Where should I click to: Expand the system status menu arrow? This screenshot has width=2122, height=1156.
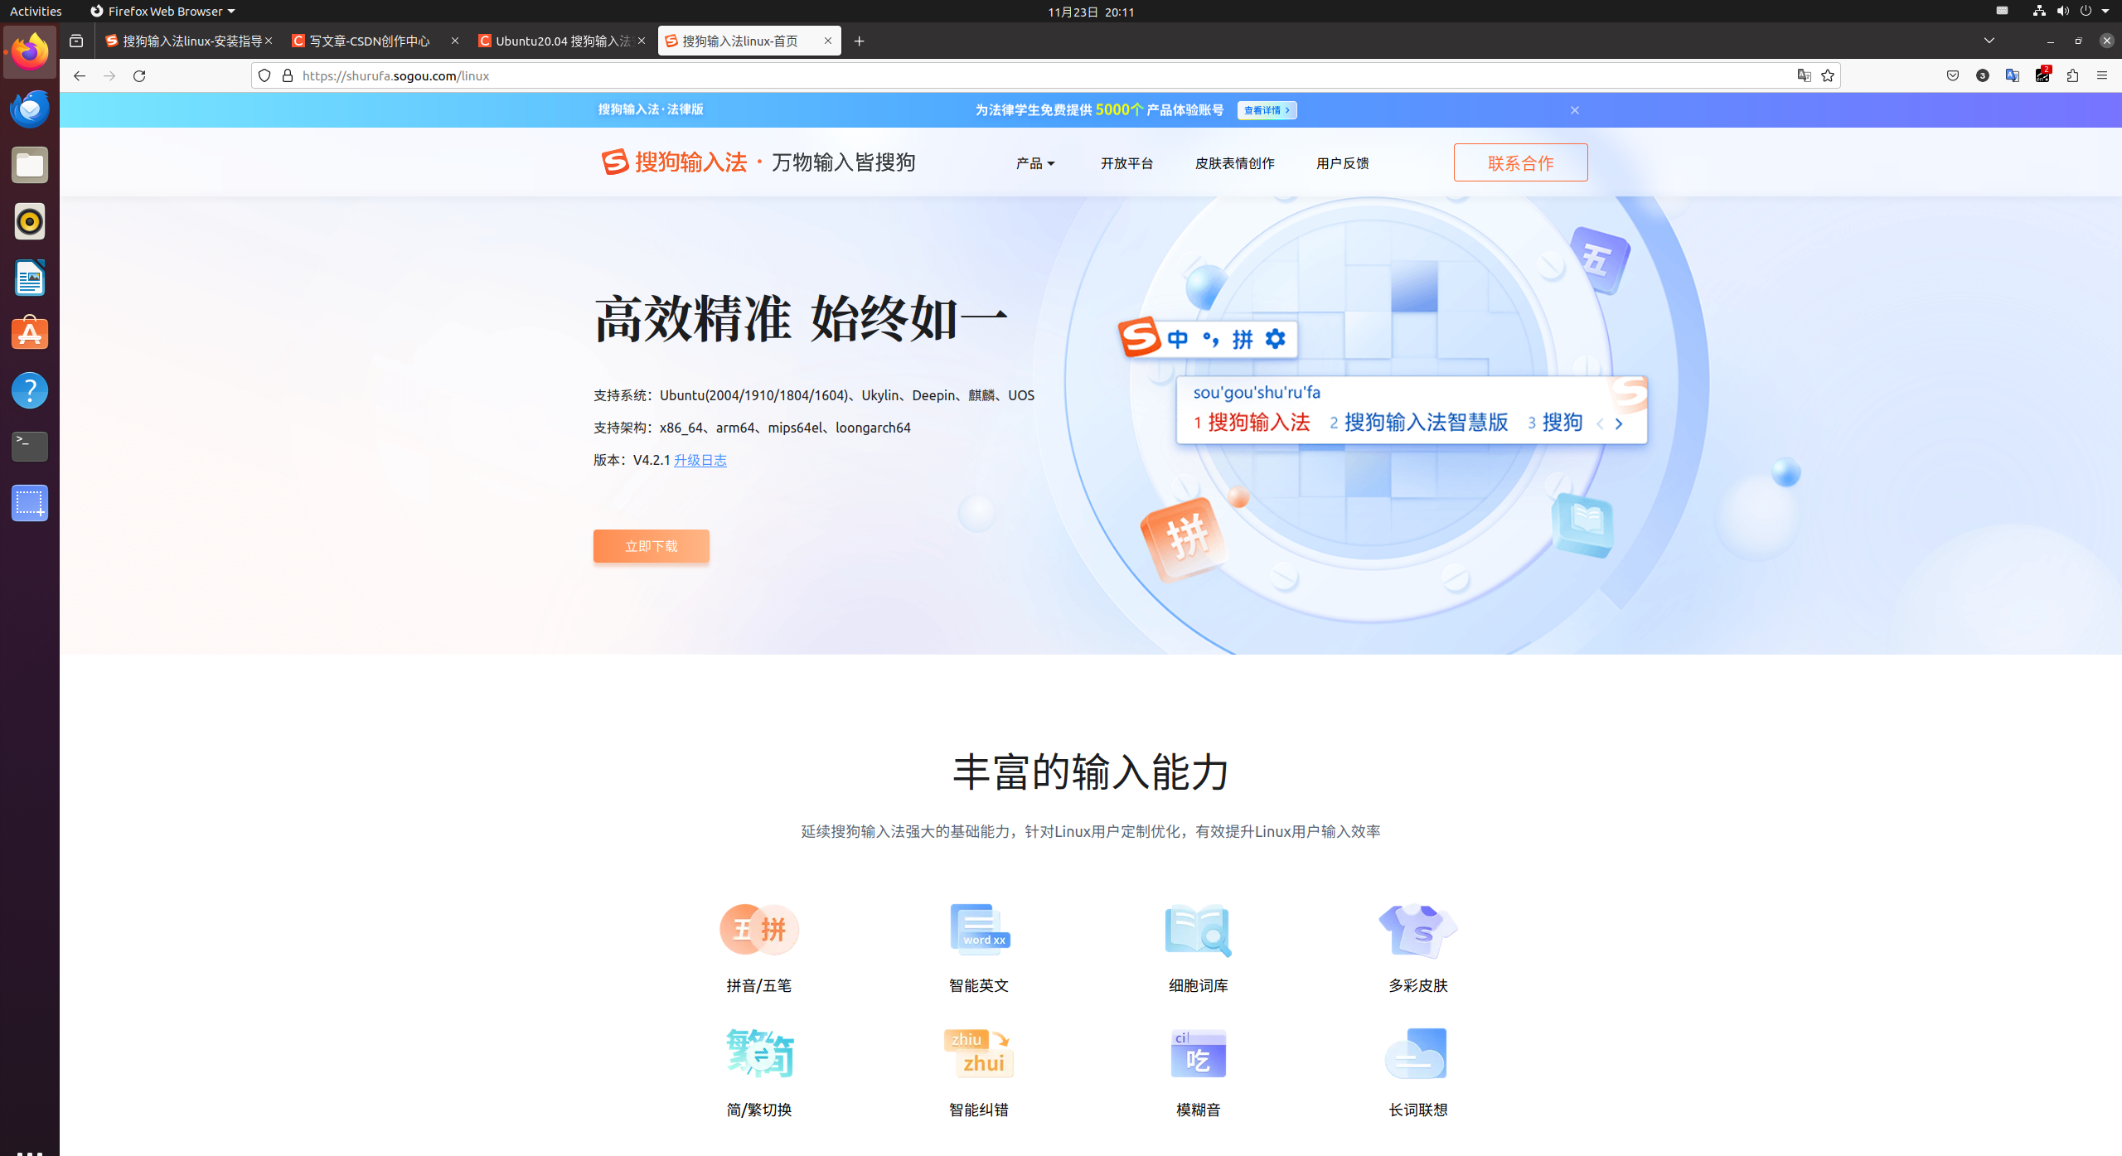(2105, 12)
